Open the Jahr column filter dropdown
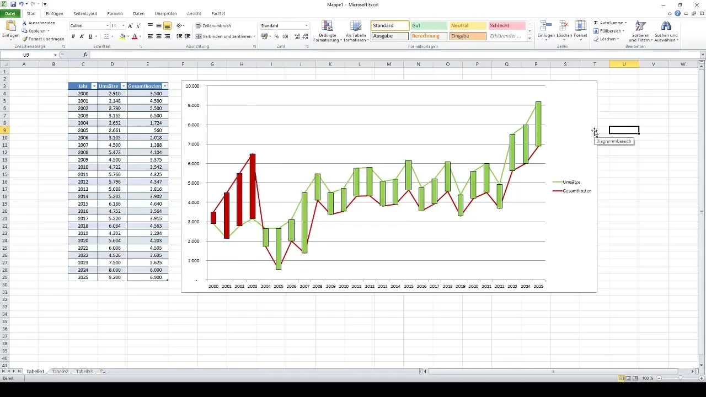 point(94,87)
